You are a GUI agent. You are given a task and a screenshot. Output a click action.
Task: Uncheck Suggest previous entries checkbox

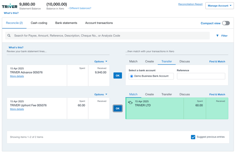(x=193, y=137)
